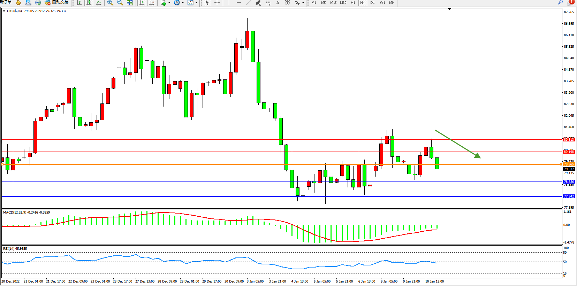Toggle candlestick chart mode
This screenshot has width=577, height=286.
89,3
